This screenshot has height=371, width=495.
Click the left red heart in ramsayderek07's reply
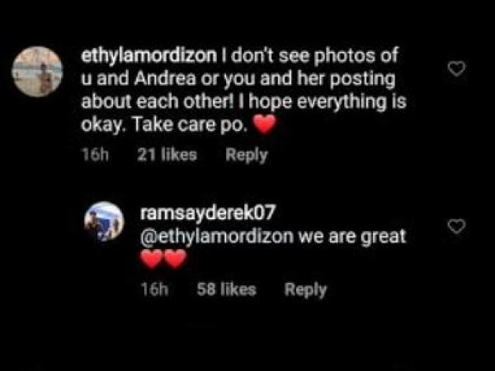pos(152,259)
